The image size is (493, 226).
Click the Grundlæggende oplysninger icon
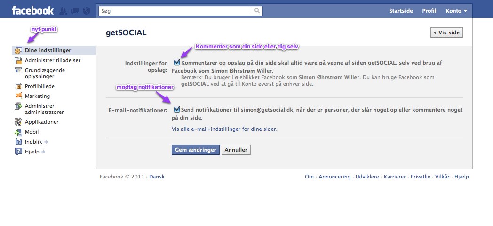pos(18,70)
